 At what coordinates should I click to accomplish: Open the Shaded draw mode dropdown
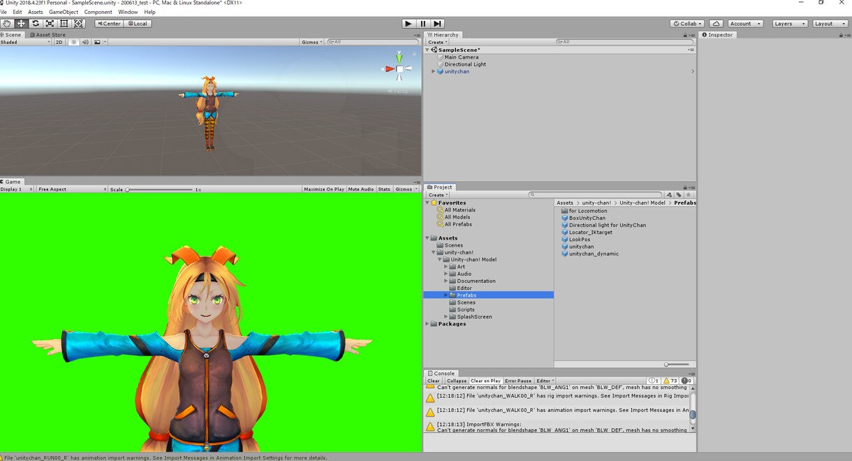(x=26, y=42)
